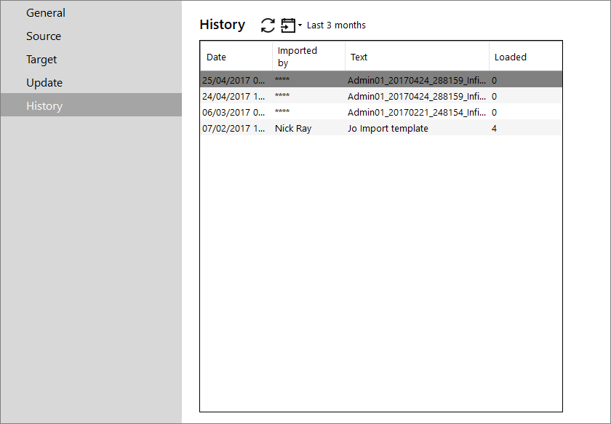Open the date range calendar icon
Screen dimensions: 611x424
[288, 25]
